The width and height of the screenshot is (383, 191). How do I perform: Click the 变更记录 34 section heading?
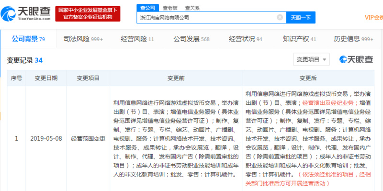[x=25, y=60]
